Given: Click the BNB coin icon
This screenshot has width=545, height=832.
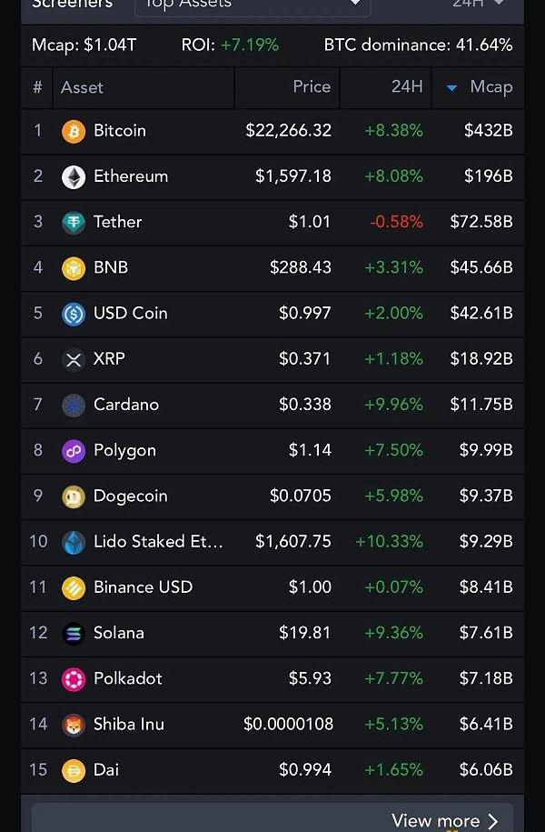Looking at the screenshot, I should coord(74,268).
